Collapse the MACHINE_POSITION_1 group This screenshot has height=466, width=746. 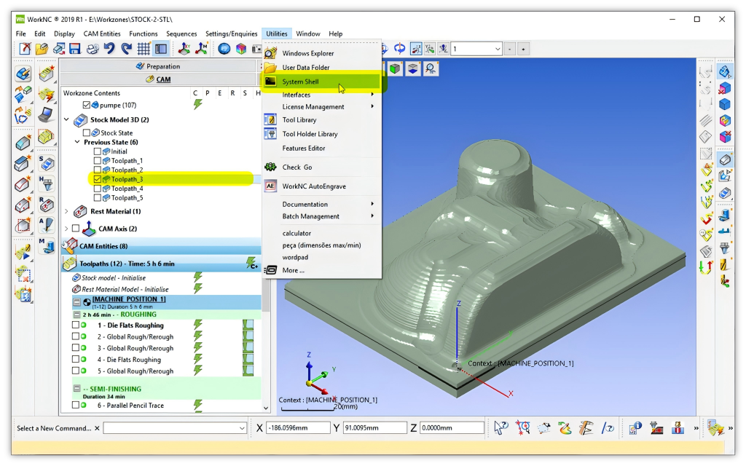coord(76,302)
